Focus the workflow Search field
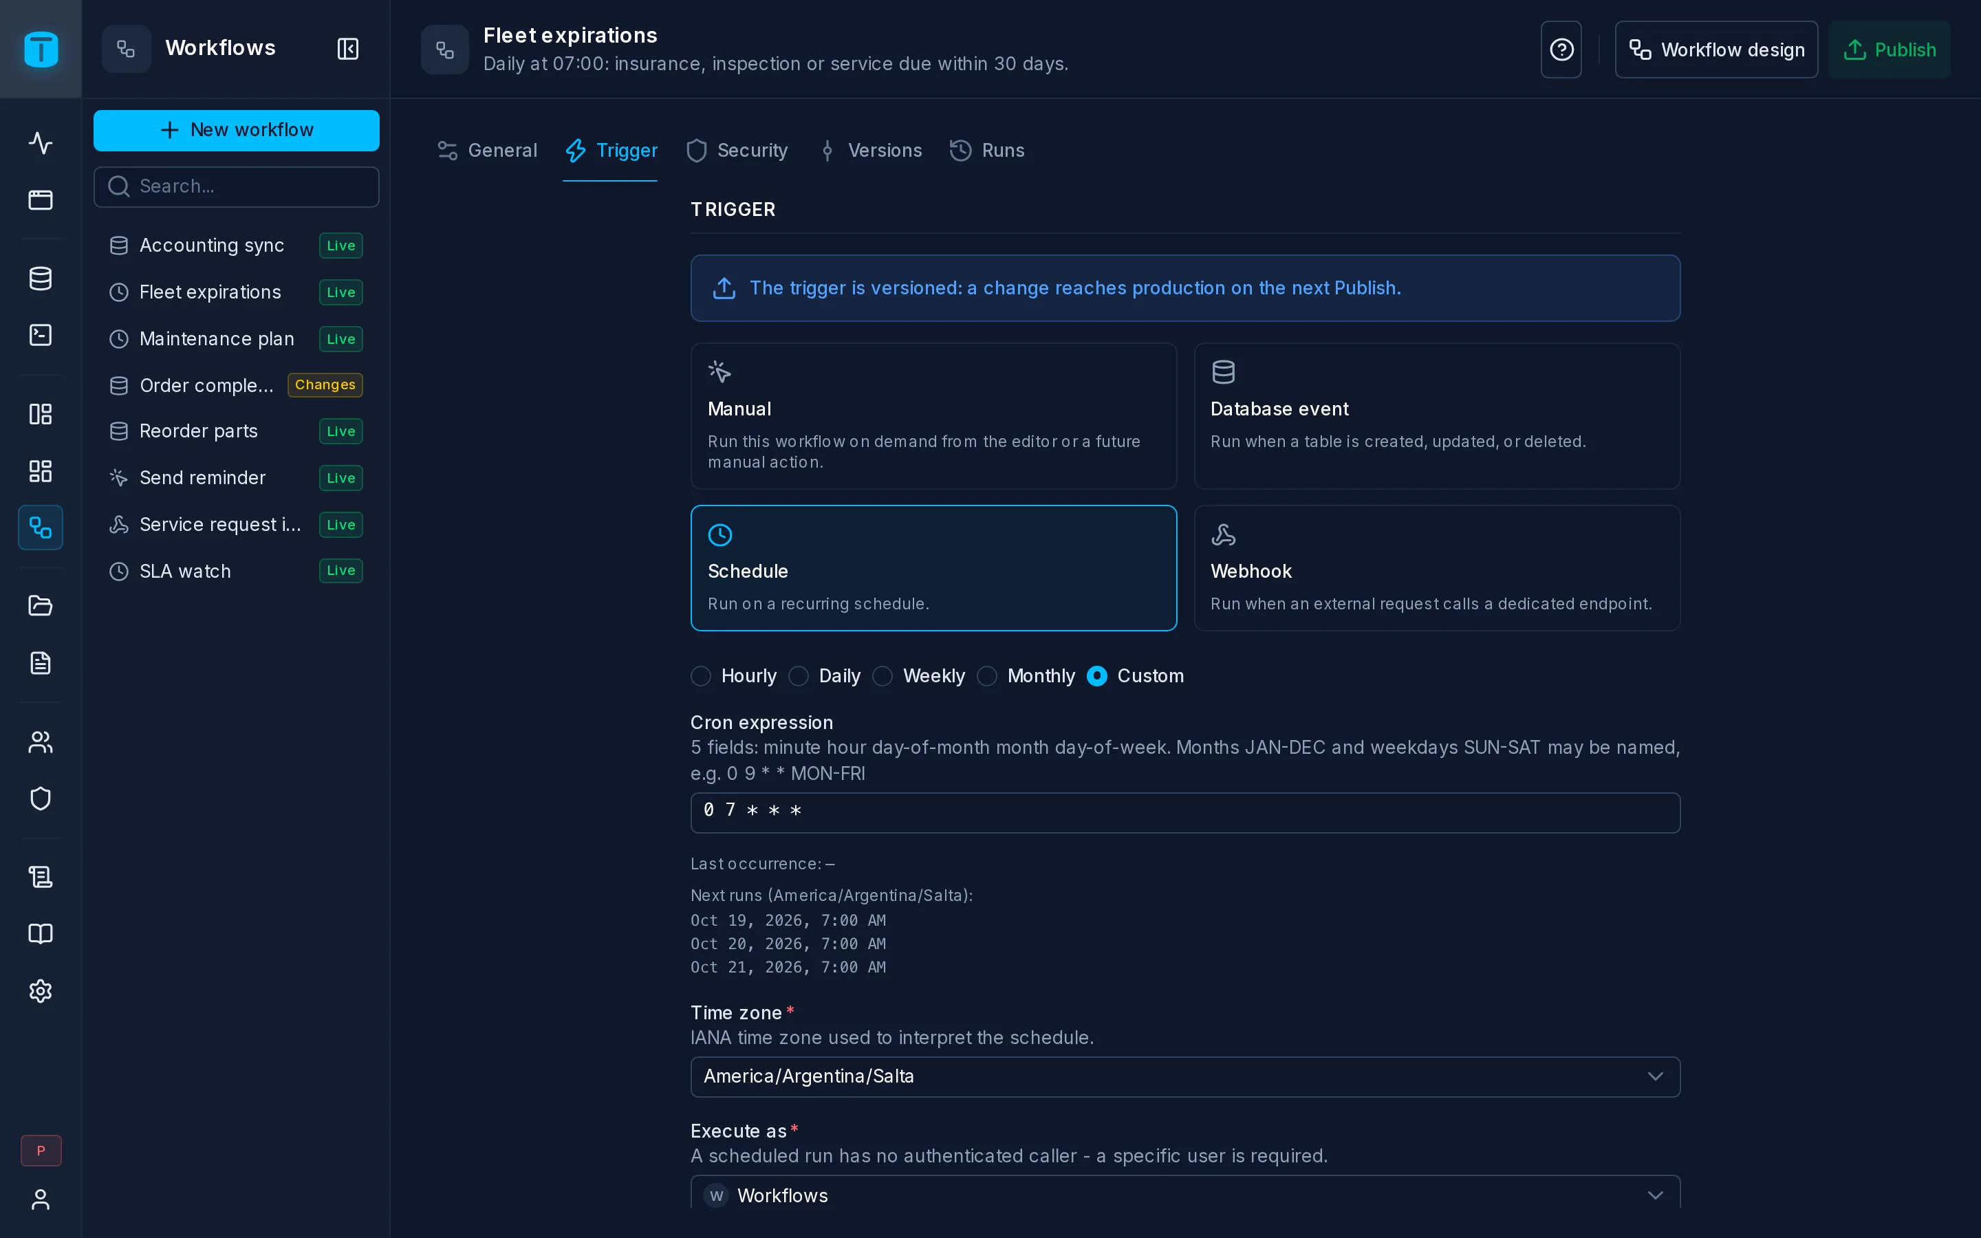 (237, 186)
